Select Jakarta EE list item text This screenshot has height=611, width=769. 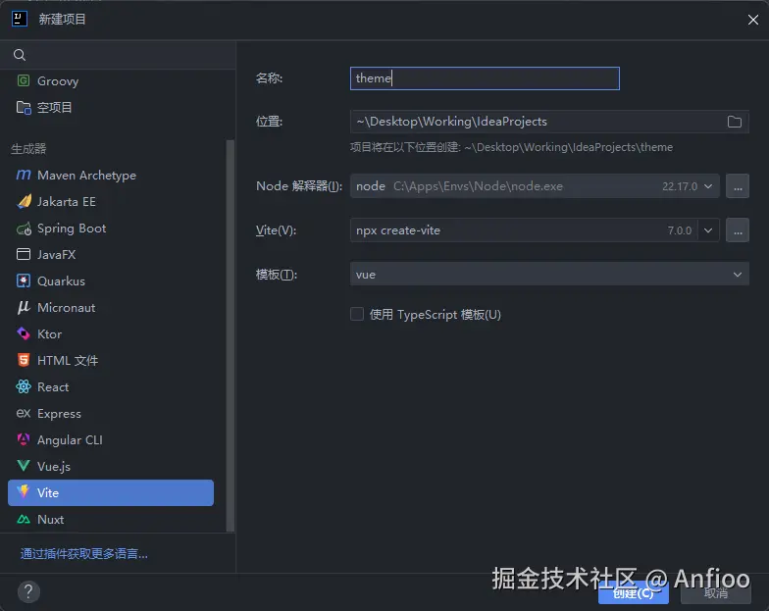coord(67,202)
